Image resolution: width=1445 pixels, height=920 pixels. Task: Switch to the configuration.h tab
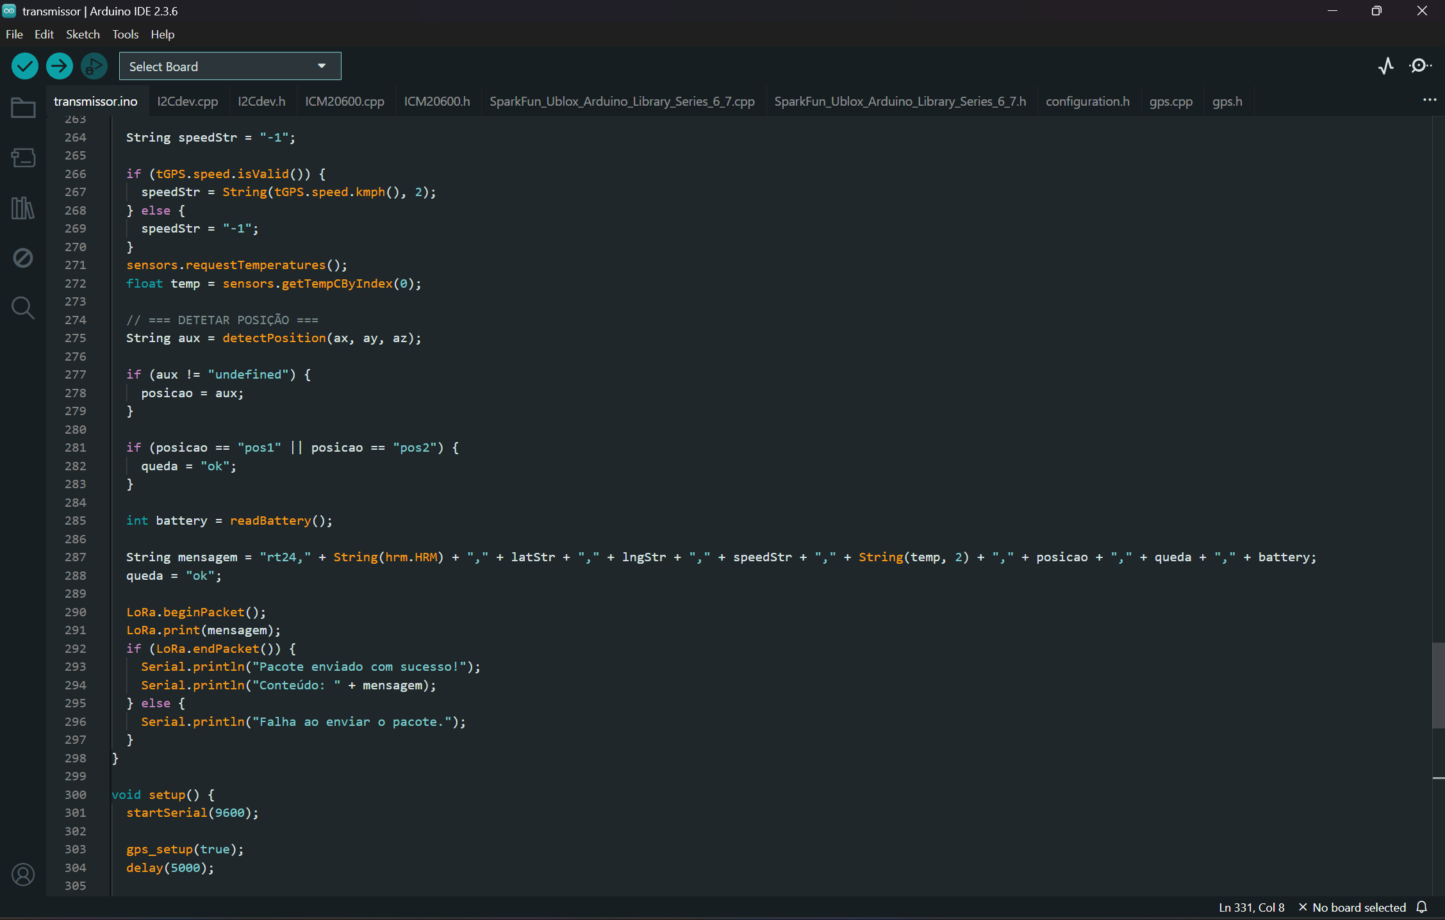1087,101
